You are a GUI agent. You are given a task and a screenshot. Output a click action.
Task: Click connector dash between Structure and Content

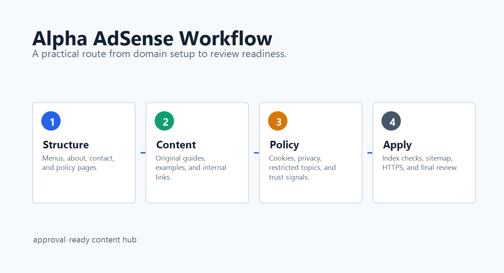[x=143, y=153]
